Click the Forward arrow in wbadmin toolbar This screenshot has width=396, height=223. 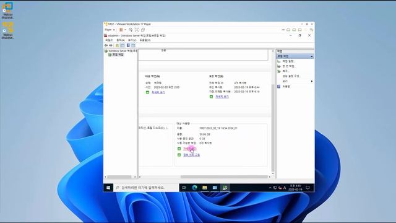[111, 45]
